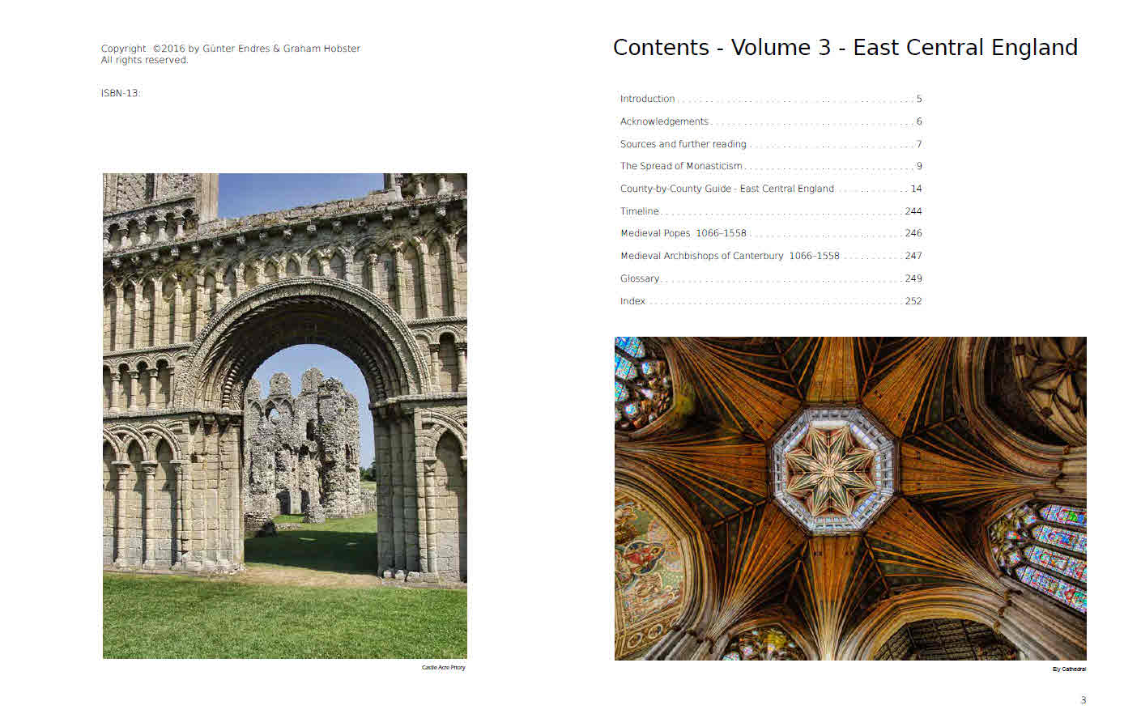Open Medieval Popes 1066-1558 entry

coord(683,233)
